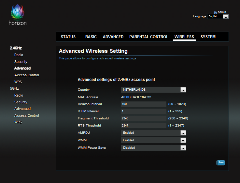Click the Save button
Screen dimensions: 240x183
pyautogui.click(x=221, y=163)
